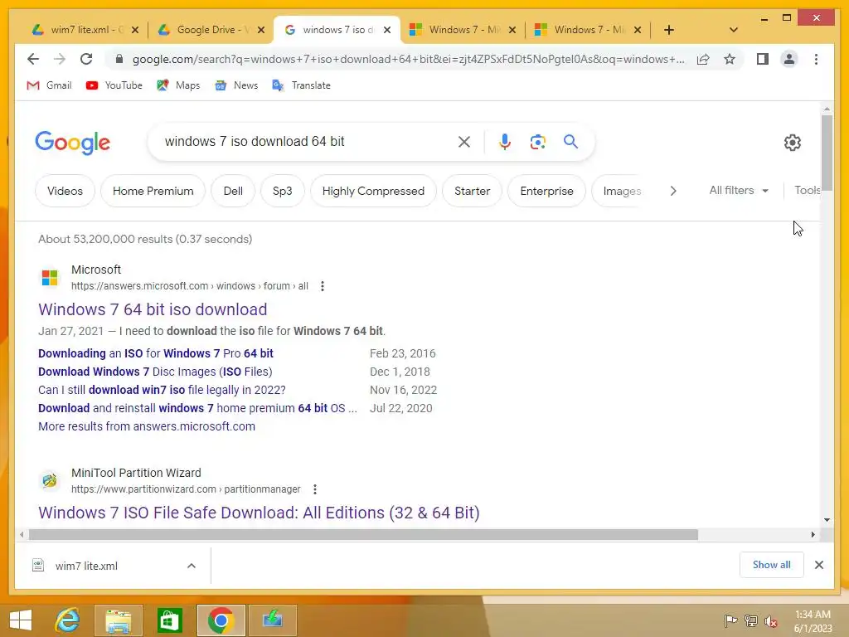Select the Videos filter chip

pos(65,191)
